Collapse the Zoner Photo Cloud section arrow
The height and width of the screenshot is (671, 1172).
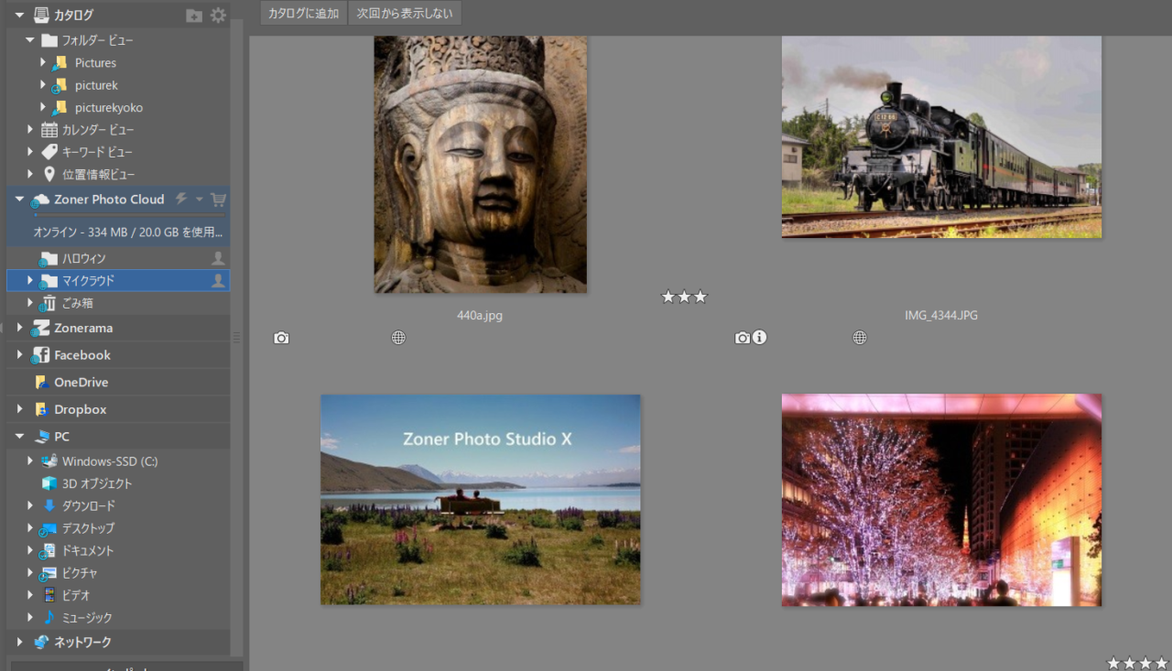point(19,199)
